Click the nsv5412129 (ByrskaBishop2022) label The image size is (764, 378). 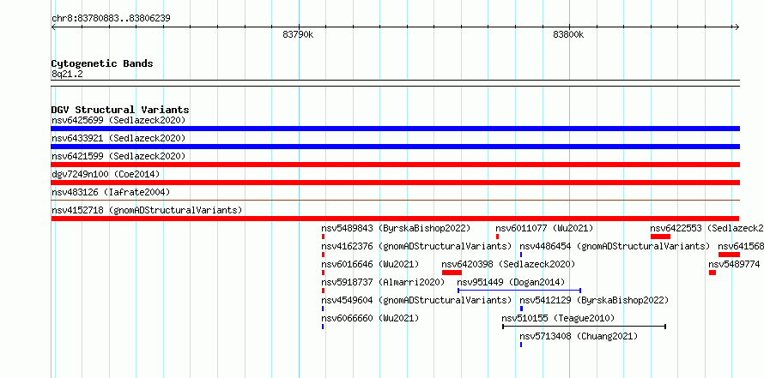pos(594,300)
